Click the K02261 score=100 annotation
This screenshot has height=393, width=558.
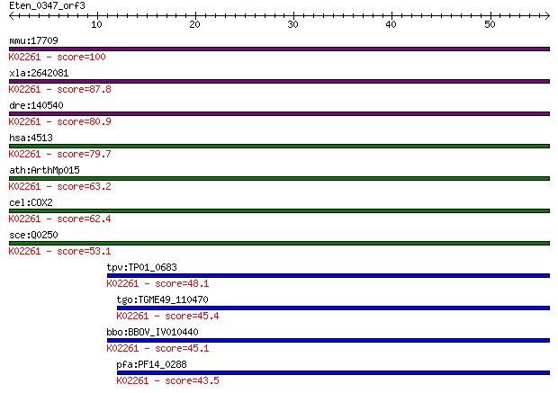[58, 57]
